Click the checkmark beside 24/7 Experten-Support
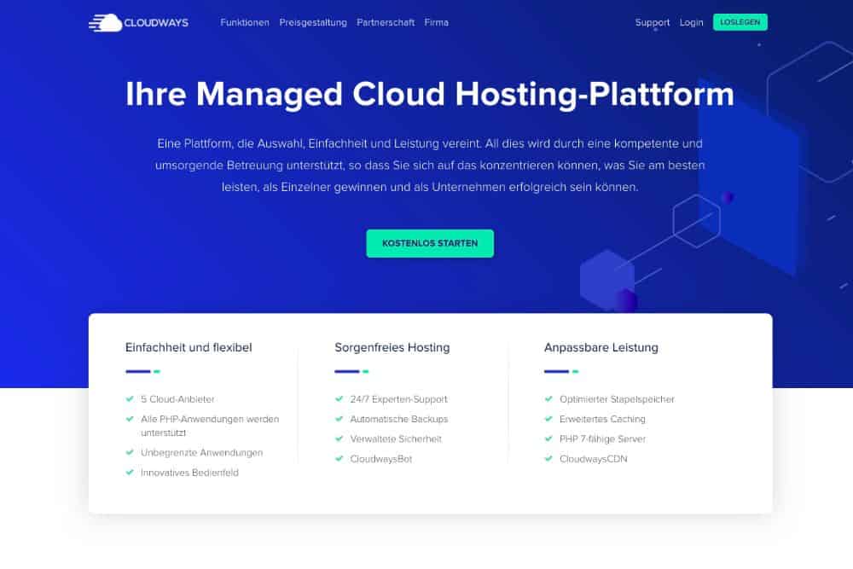 pyautogui.click(x=339, y=398)
